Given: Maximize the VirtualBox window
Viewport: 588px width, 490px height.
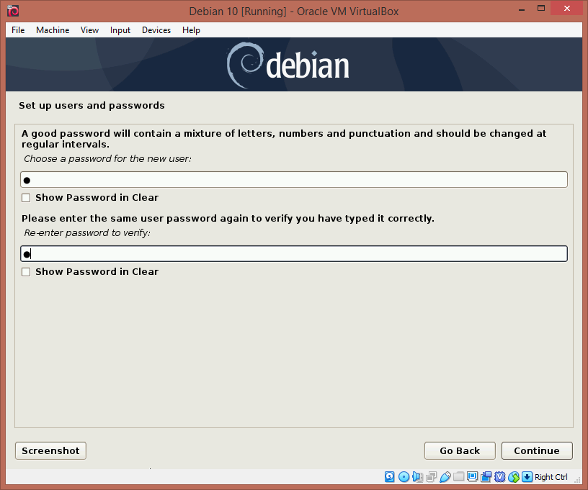Looking at the screenshot, I should click(x=541, y=8).
